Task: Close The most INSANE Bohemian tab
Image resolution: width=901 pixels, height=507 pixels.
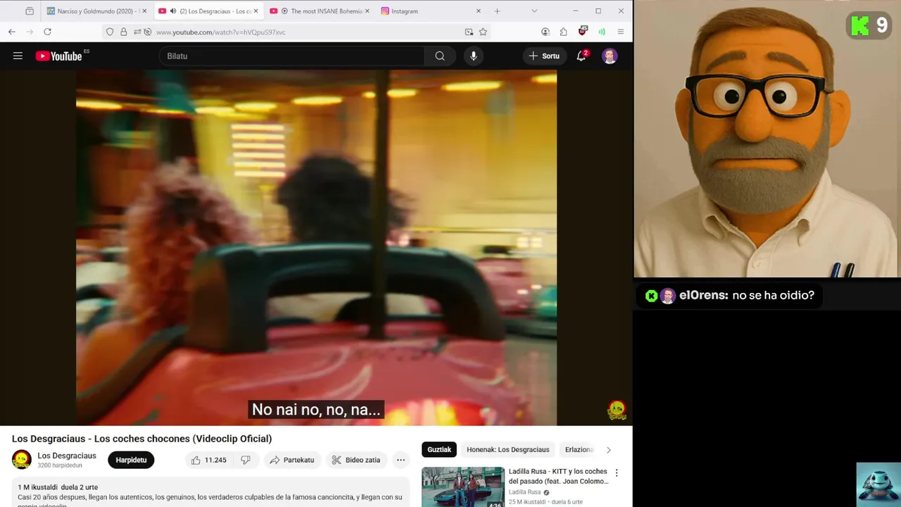Action: click(x=367, y=11)
